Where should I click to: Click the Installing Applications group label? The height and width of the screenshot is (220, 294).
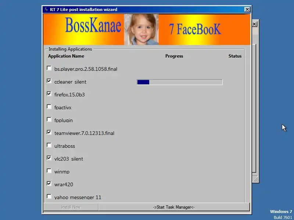tap(70, 49)
